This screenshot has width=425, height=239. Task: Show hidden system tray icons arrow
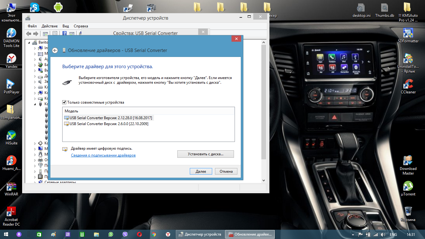pyautogui.click(x=353, y=234)
